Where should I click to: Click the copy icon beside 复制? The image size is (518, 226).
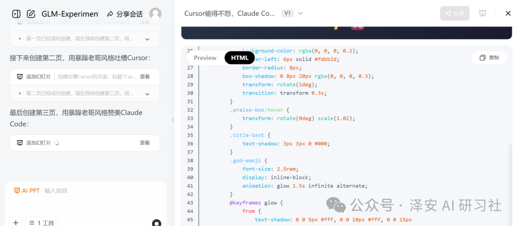tap(483, 58)
